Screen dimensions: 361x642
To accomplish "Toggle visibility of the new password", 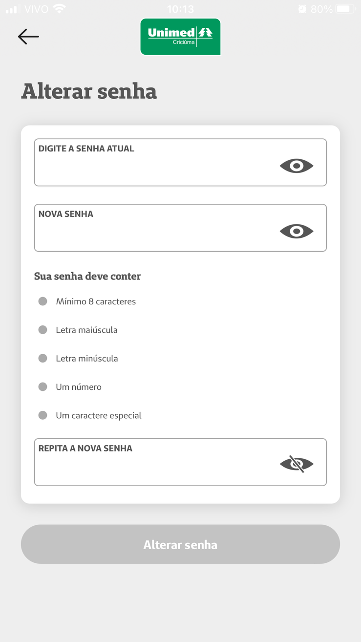I will (297, 231).
